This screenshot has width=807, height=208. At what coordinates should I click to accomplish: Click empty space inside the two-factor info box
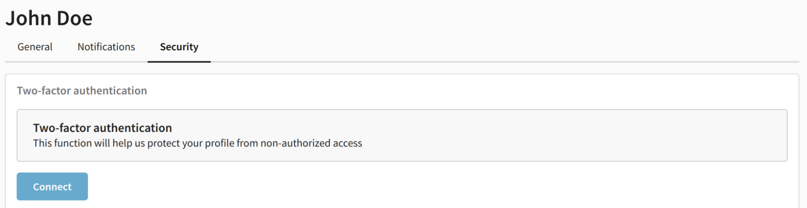coord(565,135)
